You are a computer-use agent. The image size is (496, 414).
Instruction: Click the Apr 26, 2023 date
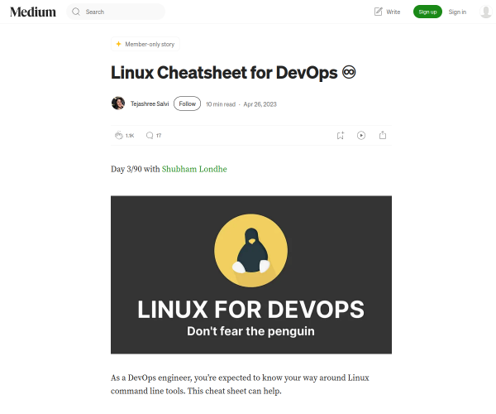260,104
